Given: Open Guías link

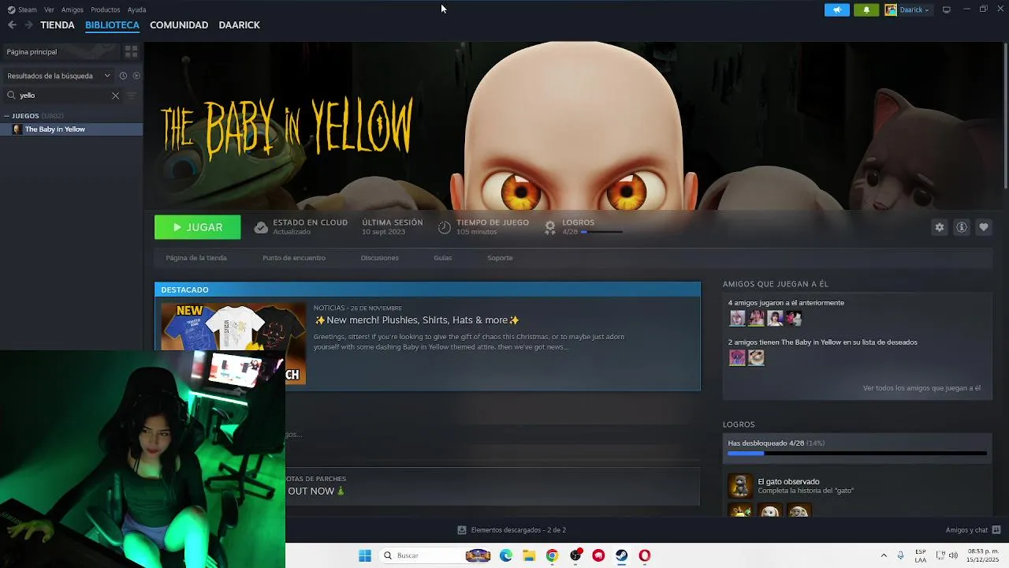Looking at the screenshot, I should click(x=442, y=258).
